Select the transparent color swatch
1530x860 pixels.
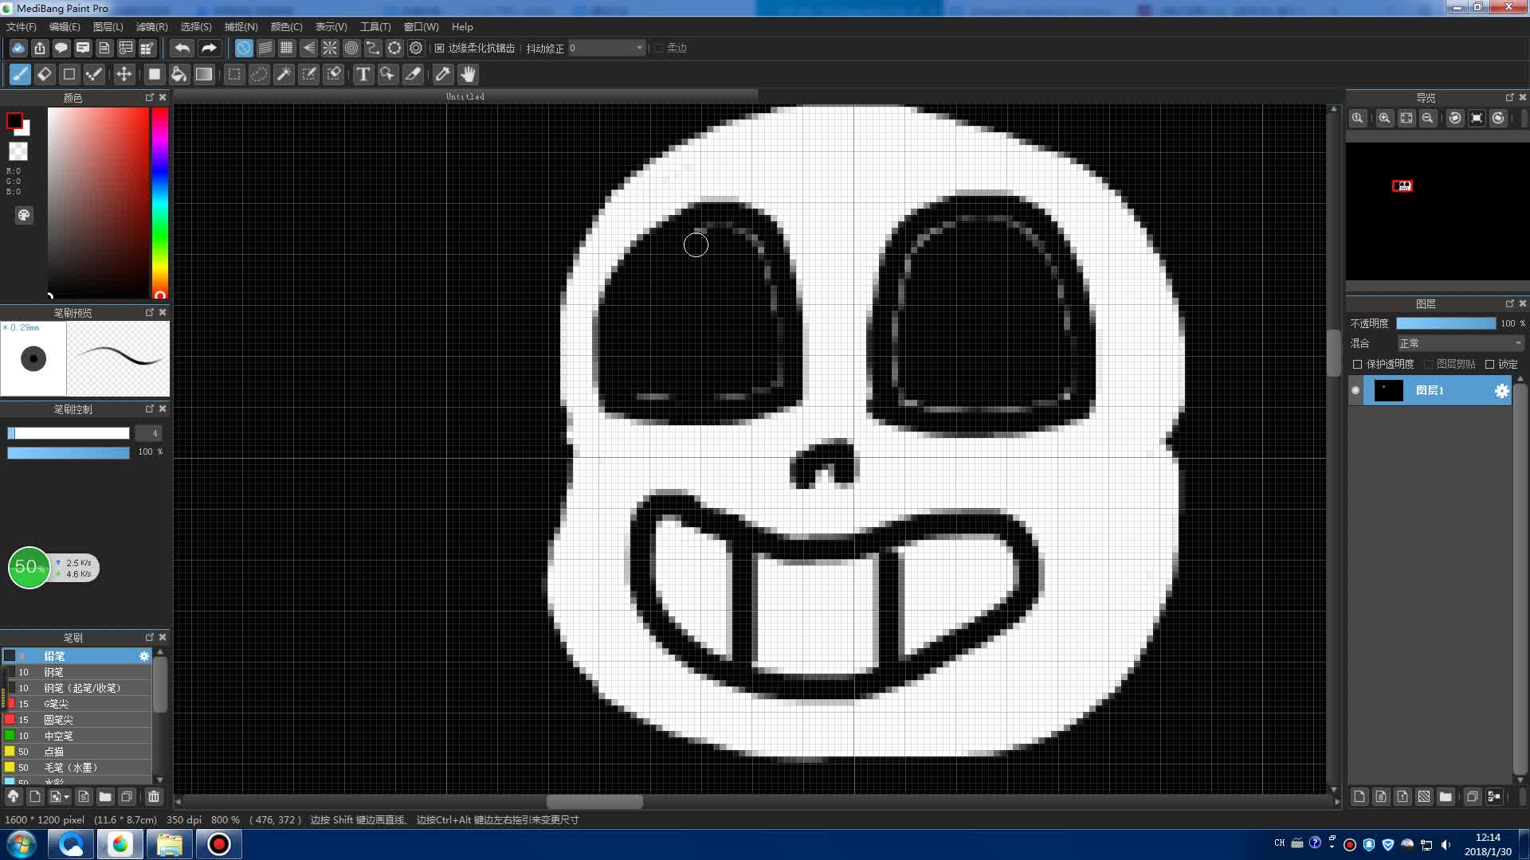(18, 151)
